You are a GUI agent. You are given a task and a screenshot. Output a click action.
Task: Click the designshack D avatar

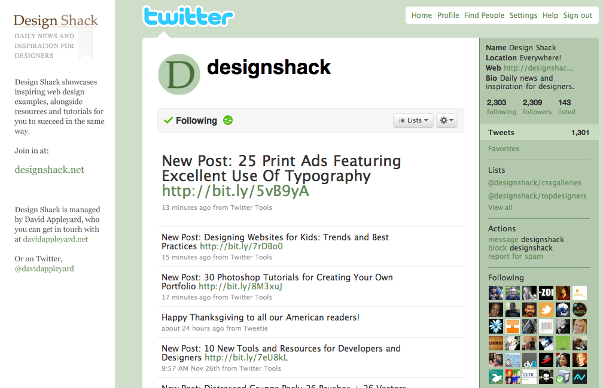[x=179, y=75]
